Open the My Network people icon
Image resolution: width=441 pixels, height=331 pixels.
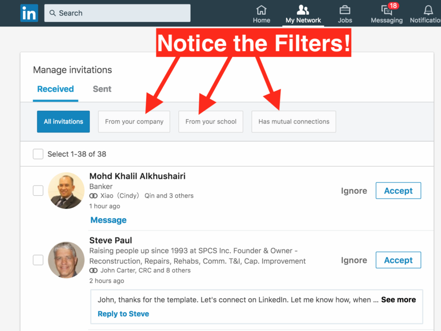(x=303, y=10)
